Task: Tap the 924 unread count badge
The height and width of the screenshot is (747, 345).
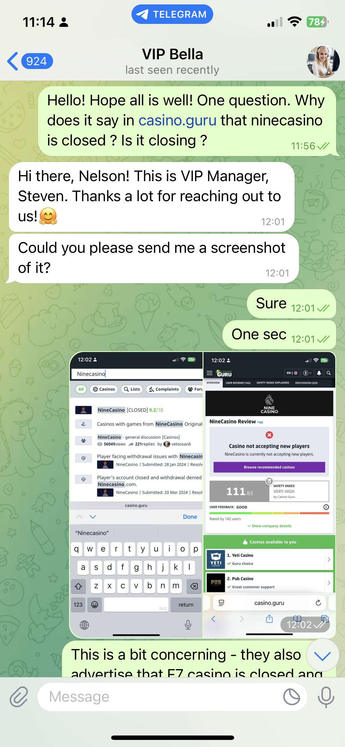Action: pos(37,61)
